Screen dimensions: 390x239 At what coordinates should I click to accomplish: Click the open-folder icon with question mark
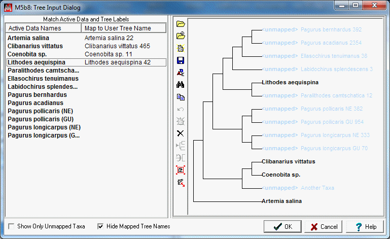tap(181, 36)
